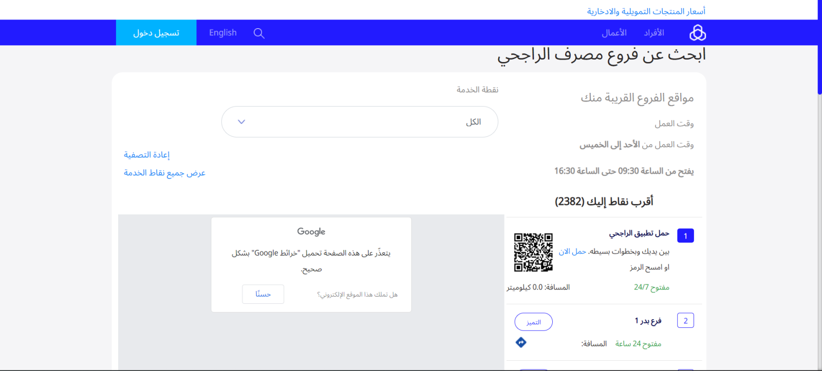Switch language to English
Image resolution: width=822 pixels, height=371 pixels.
[x=223, y=33]
